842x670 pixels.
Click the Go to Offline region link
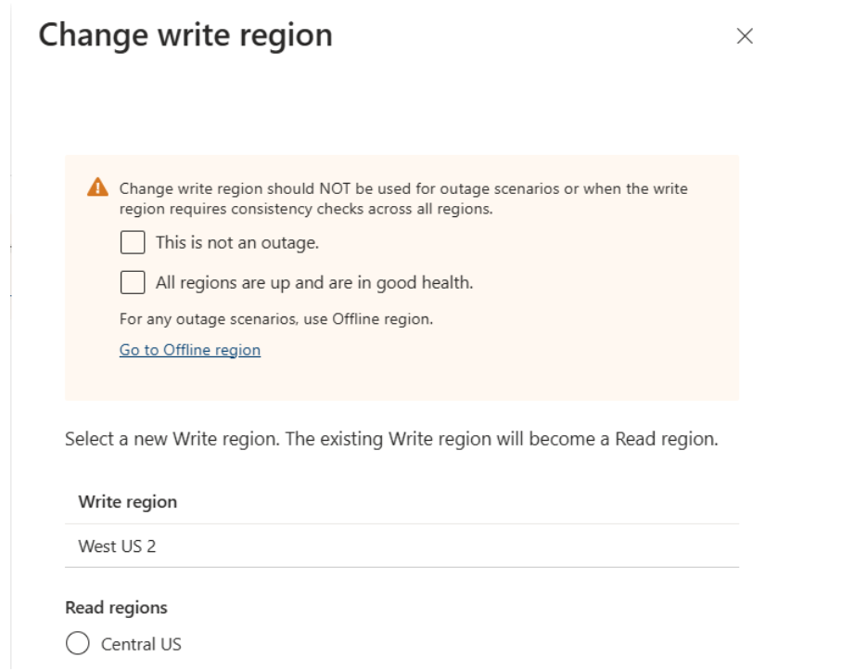coord(189,350)
